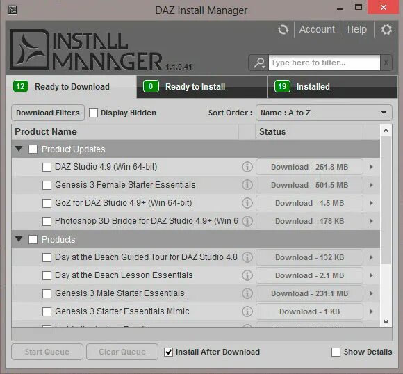Open Download Filters

coord(48,113)
